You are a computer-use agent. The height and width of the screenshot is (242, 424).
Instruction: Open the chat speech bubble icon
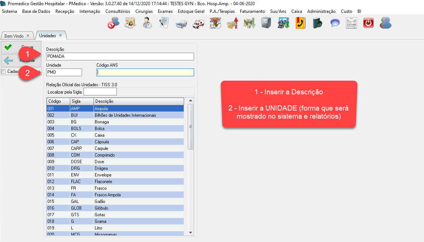point(335,23)
